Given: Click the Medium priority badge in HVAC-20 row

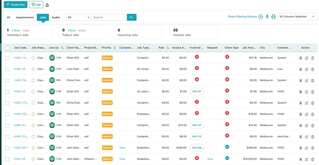Looking at the screenshot, I should click(107, 159).
